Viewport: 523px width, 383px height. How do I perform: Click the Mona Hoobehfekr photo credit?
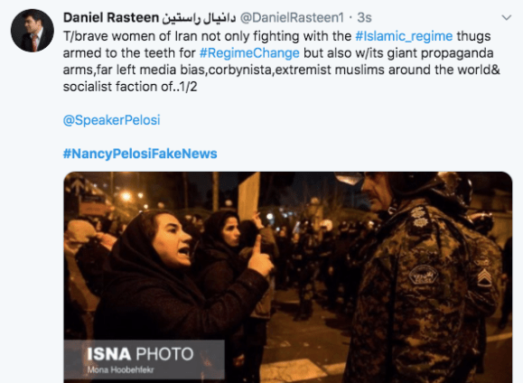120,370
